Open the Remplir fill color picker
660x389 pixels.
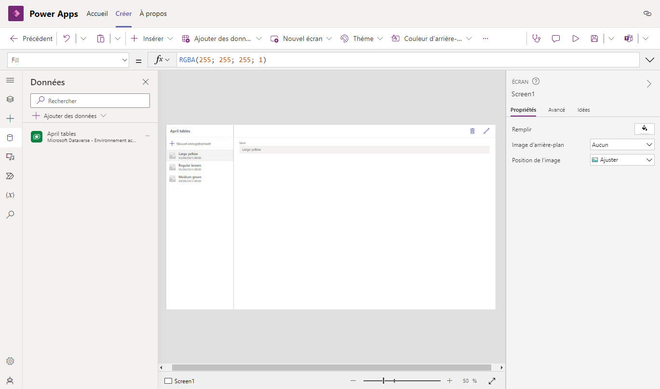tap(645, 129)
